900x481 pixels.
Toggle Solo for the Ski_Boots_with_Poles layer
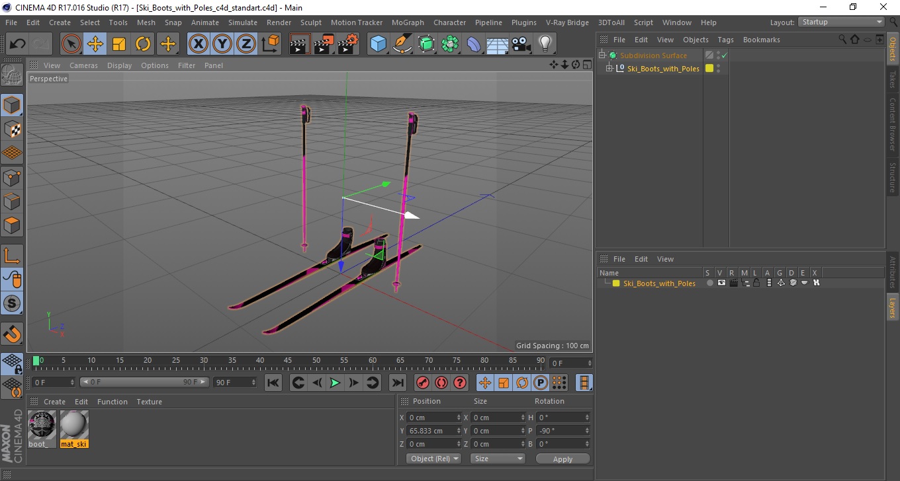(x=709, y=283)
